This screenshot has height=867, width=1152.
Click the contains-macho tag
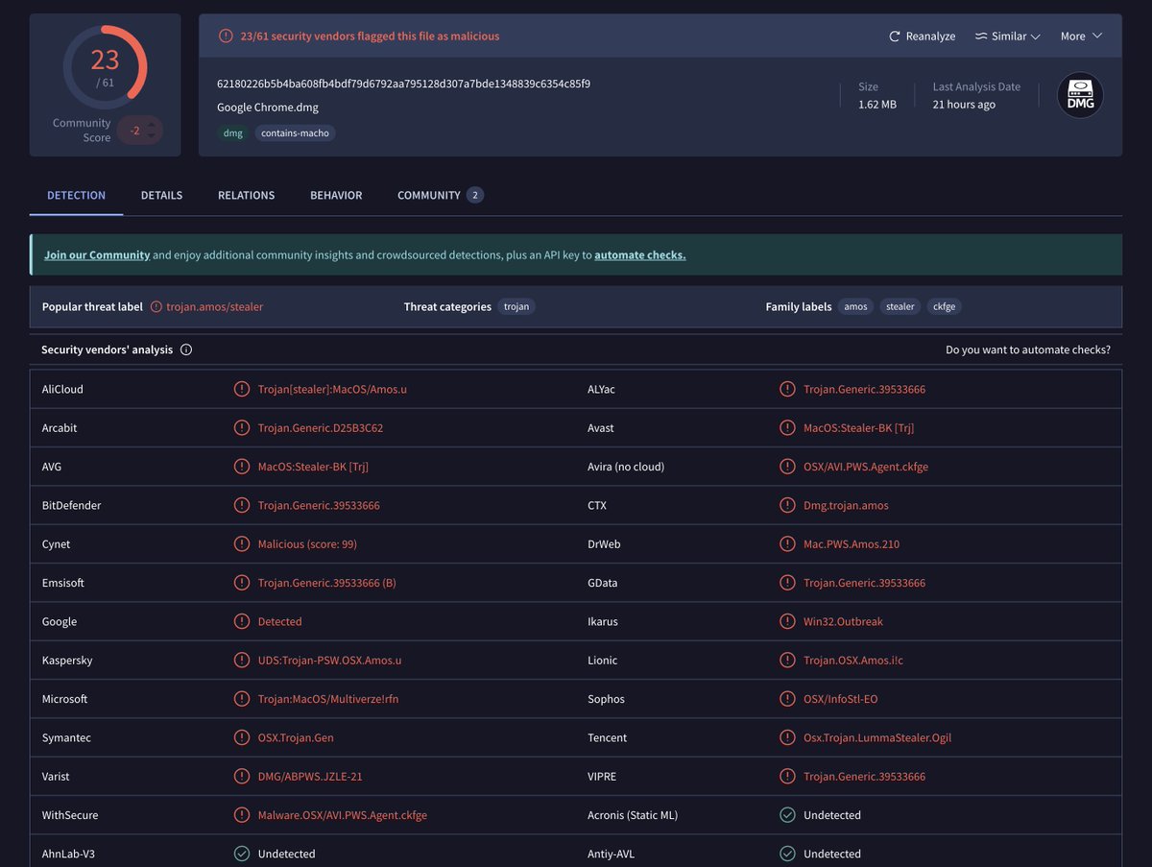(x=295, y=133)
